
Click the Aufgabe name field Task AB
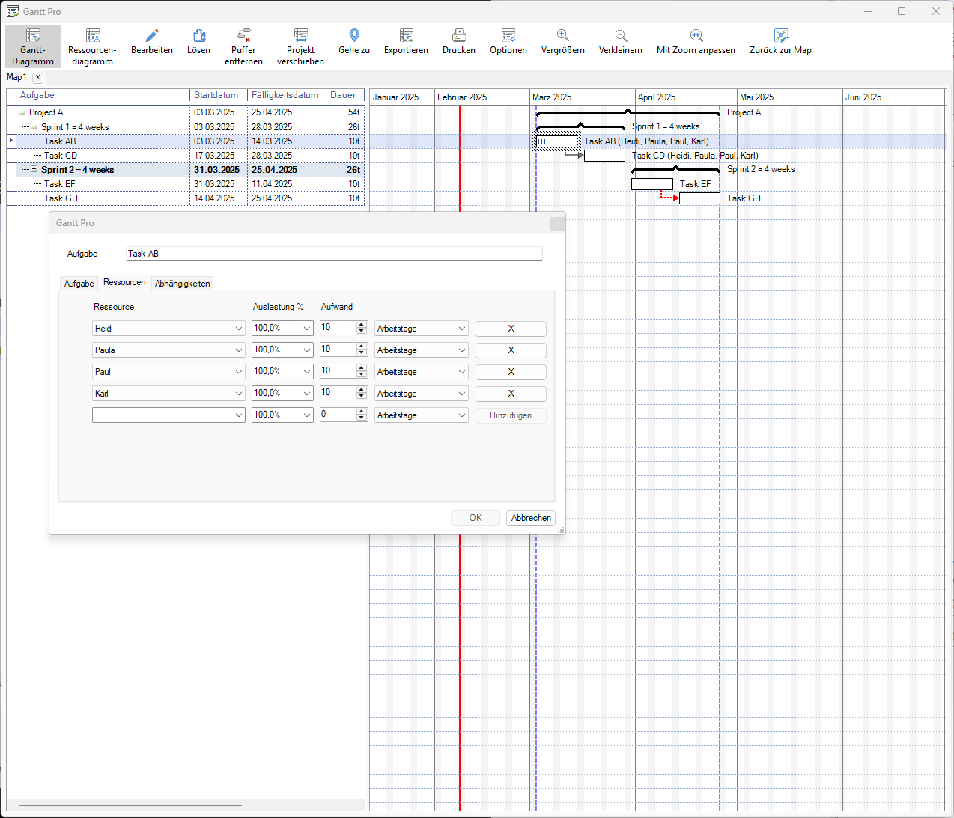point(334,254)
